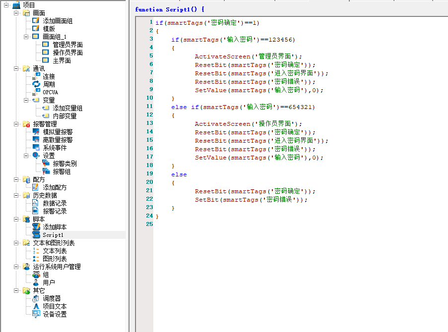Click the 组 group icon
Viewport: 448px width, 332px height.
36,275
